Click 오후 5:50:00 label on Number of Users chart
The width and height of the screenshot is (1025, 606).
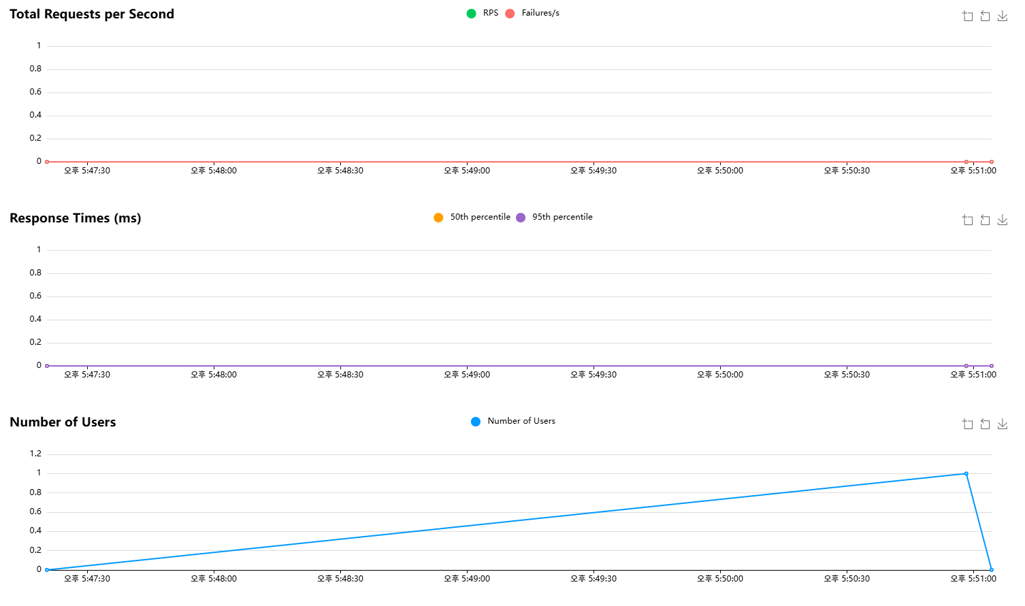click(x=720, y=579)
